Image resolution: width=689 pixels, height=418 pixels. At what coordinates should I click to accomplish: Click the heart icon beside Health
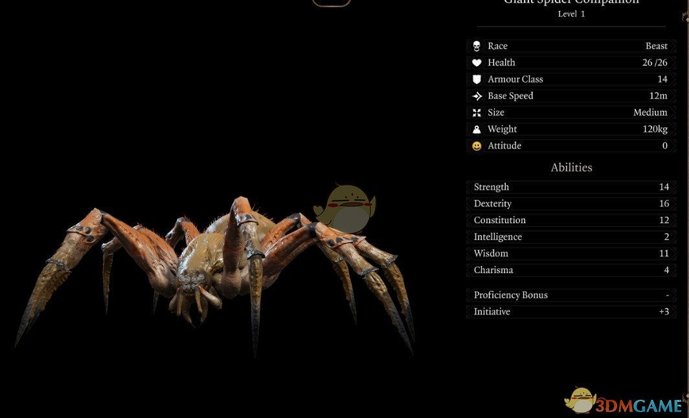click(477, 63)
